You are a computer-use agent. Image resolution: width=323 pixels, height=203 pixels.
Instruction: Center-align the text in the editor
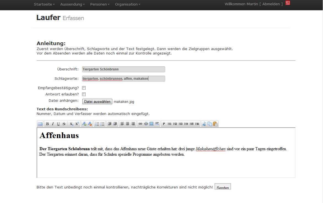(x=127, y=124)
